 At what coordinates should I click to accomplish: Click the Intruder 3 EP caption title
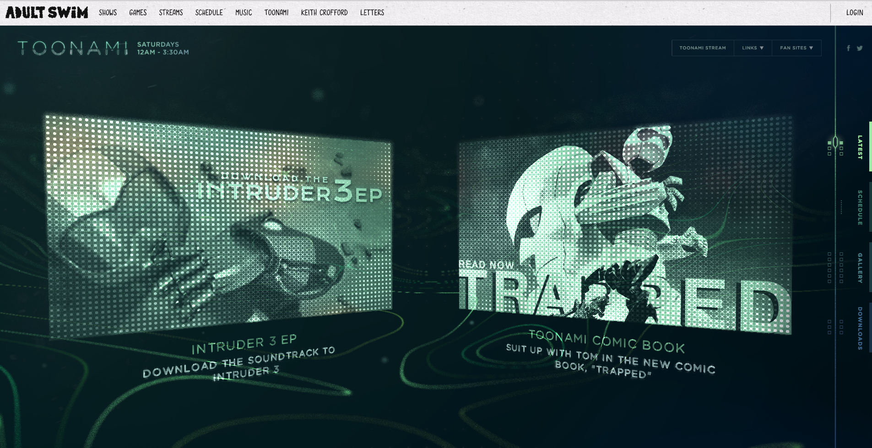click(244, 345)
